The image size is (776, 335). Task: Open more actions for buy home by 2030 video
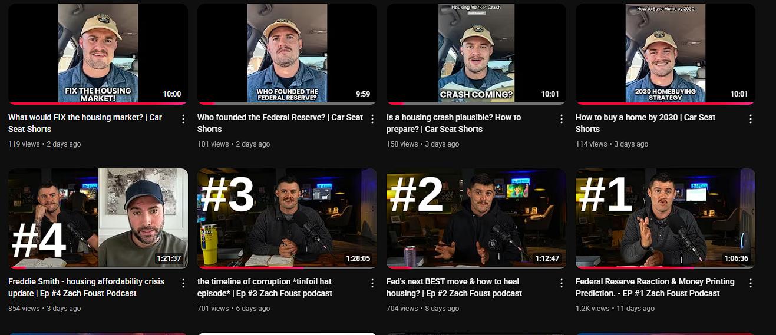point(751,119)
